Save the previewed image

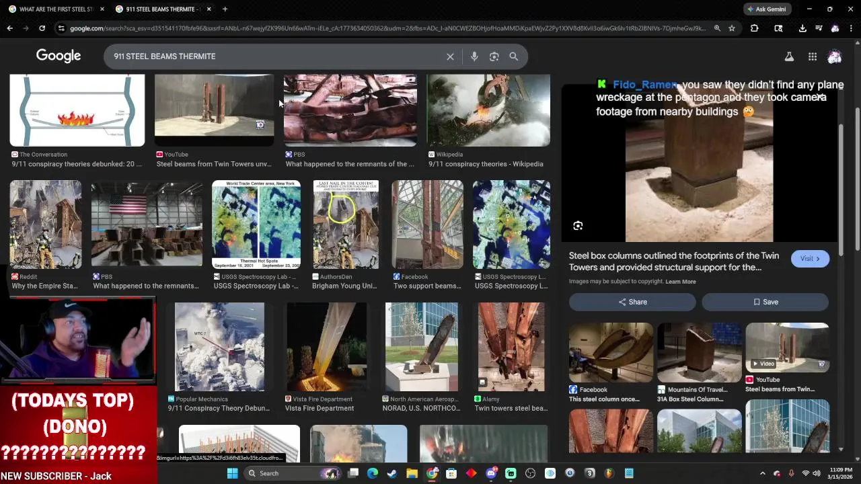pyautogui.click(x=765, y=302)
